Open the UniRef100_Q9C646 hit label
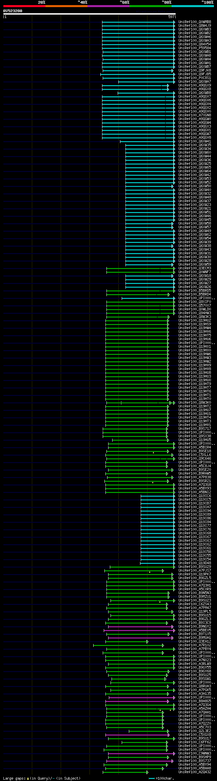The height and width of the screenshot is (781, 217). [x=195, y=459]
